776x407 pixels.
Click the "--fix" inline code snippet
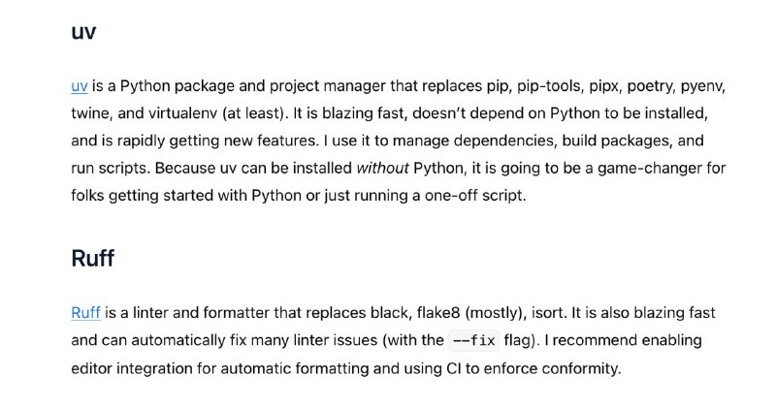(473, 341)
